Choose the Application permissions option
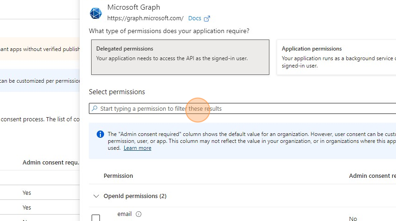 click(x=337, y=57)
